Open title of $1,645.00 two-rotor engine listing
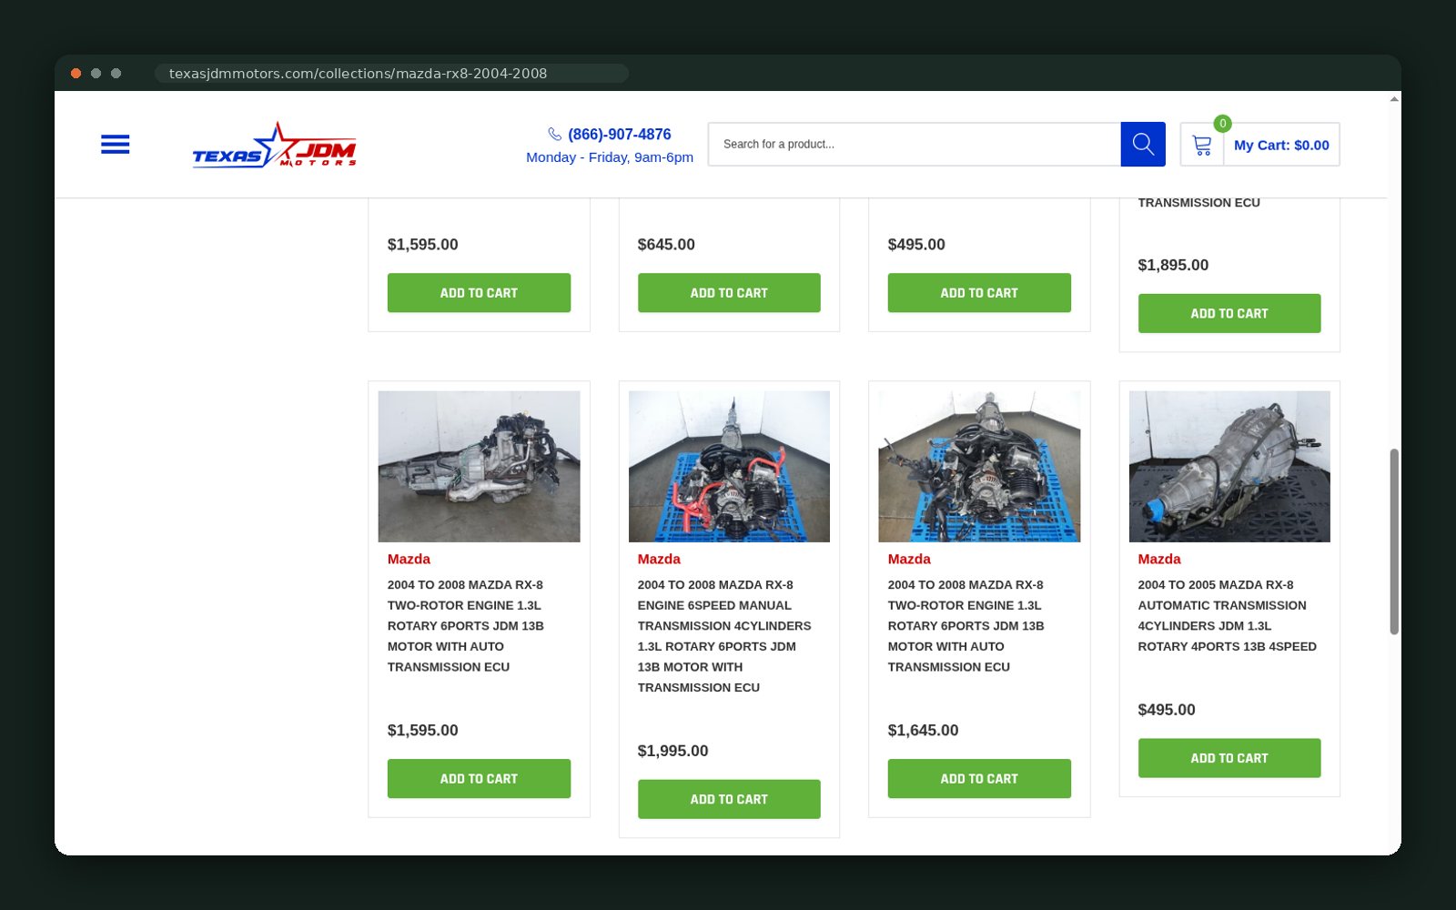This screenshot has height=910, width=1456. pos(966,626)
